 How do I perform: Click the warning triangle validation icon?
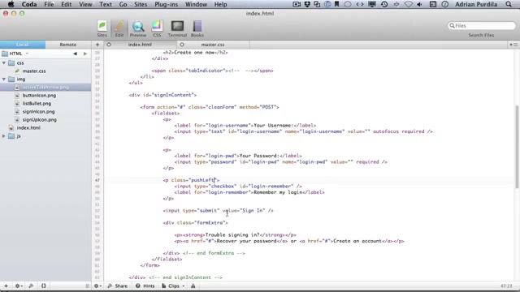(x=193, y=286)
